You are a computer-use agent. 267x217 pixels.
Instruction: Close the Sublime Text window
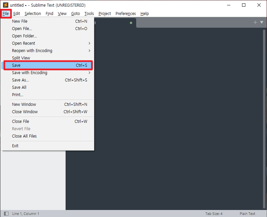pyautogui.click(x=259, y=5)
